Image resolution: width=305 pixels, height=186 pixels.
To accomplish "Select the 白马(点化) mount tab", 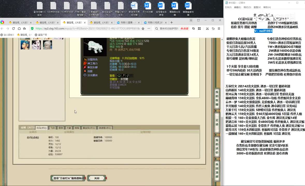I will click(x=42, y=128).
